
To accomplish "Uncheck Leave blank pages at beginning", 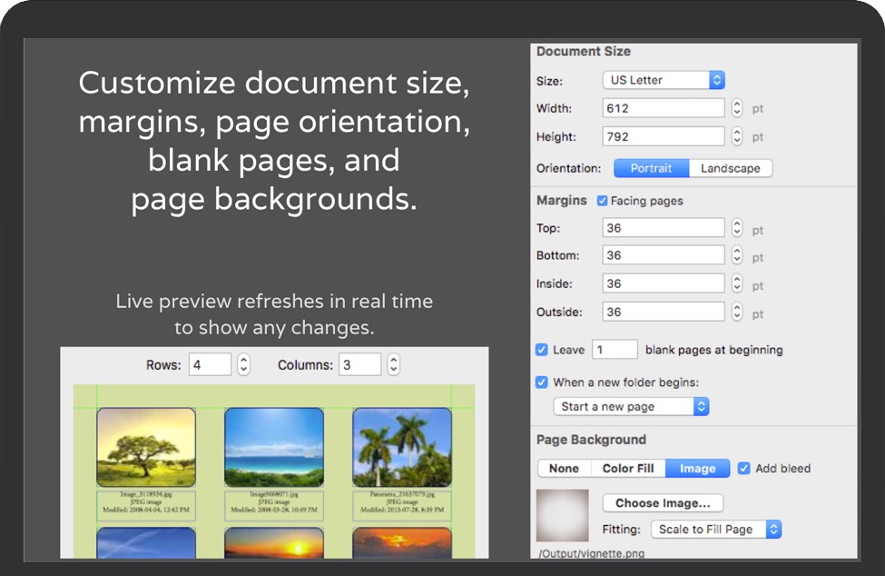I will click(542, 350).
